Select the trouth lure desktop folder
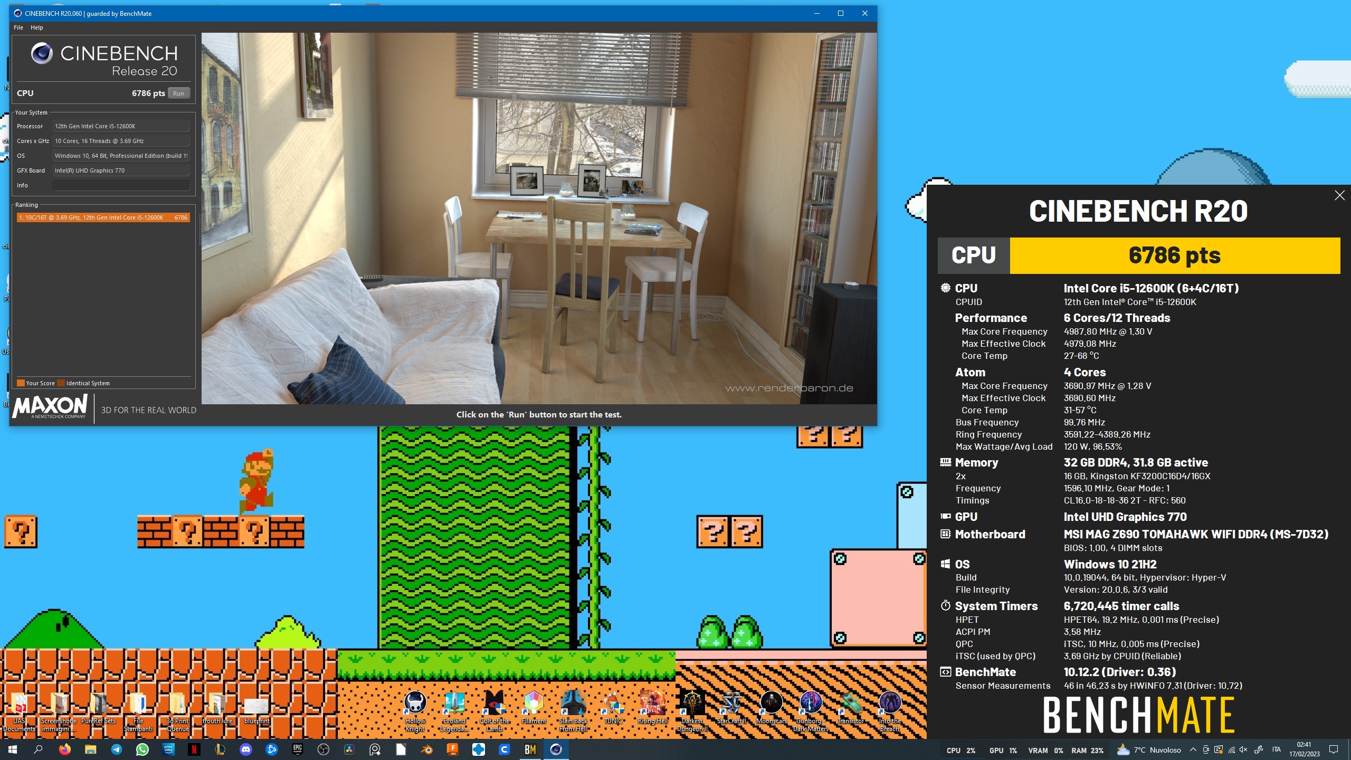The width and height of the screenshot is (1351, 760). pos(217,708)
